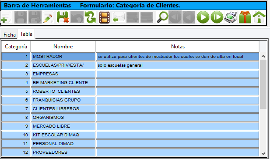
Task: Switch to the Ficha tab
Action: 9,35
